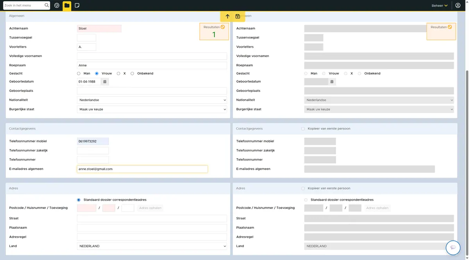469x260 pixels.
Task: Click first person's Geboorteplaats field
Action: (152, 91)
